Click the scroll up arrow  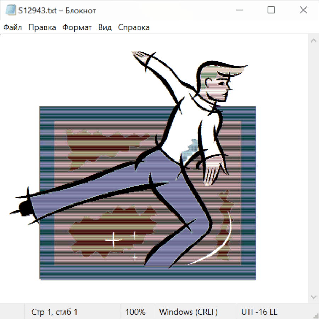pyautogui.click(x=313, y=41)
